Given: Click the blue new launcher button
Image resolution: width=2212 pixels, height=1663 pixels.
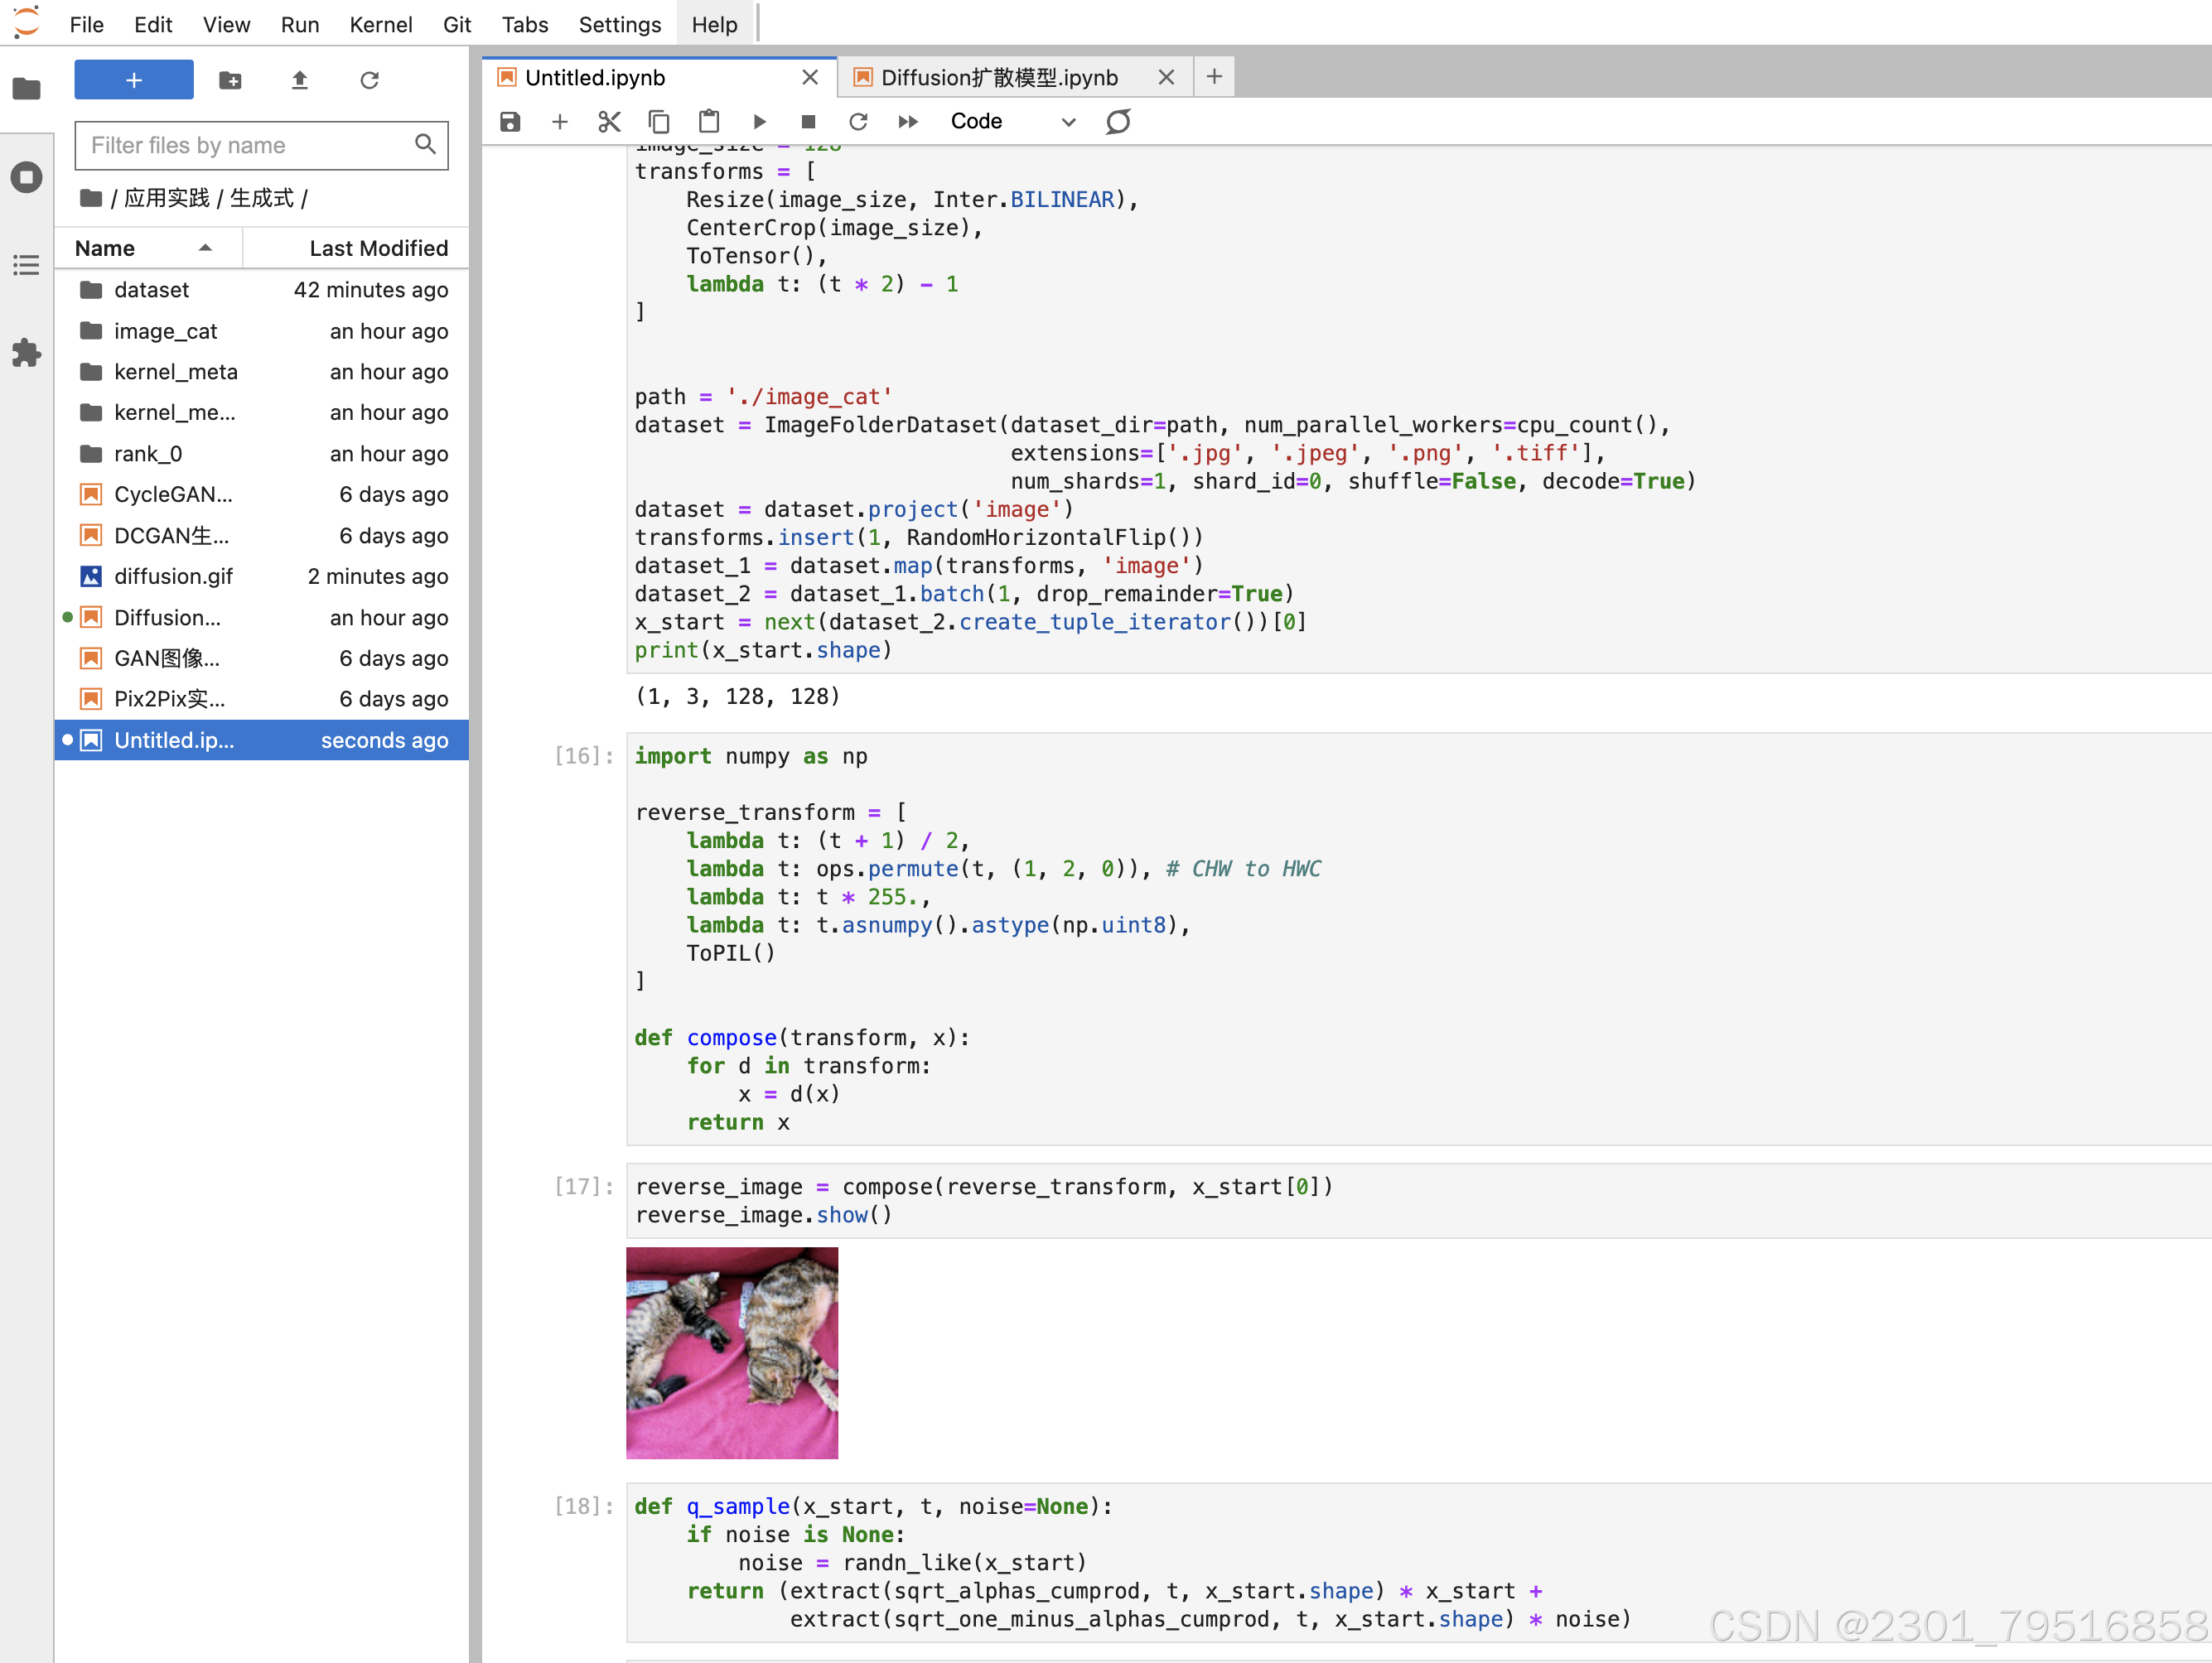Looking at the screenshot, I should [134, 80].
